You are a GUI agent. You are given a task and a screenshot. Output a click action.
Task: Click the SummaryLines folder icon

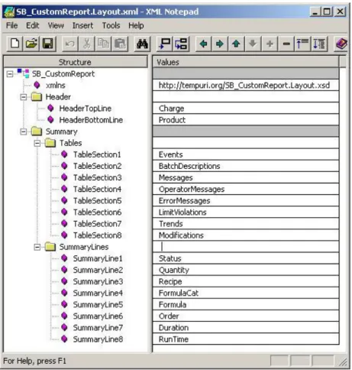click(50, 247)
